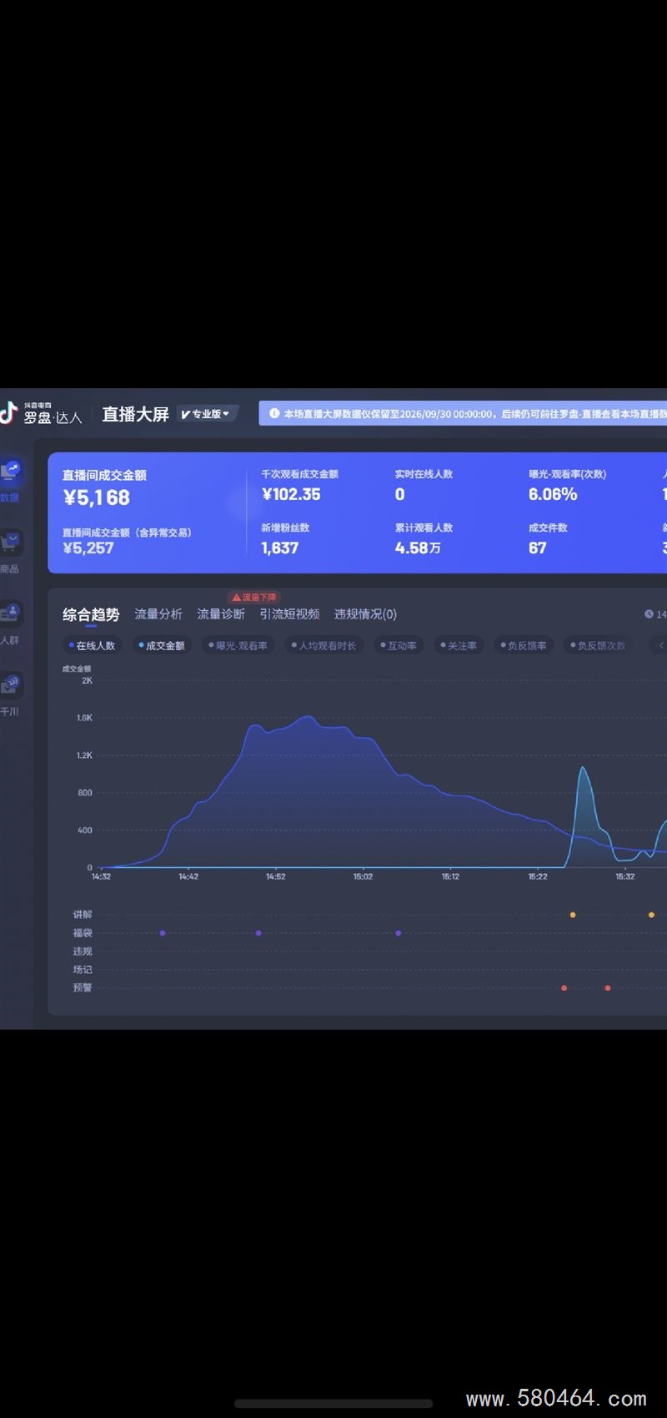The height and width of the screenshot is (1418, 667).
Task: Click the clock icon beside chart time
Action: pos(649,614)
